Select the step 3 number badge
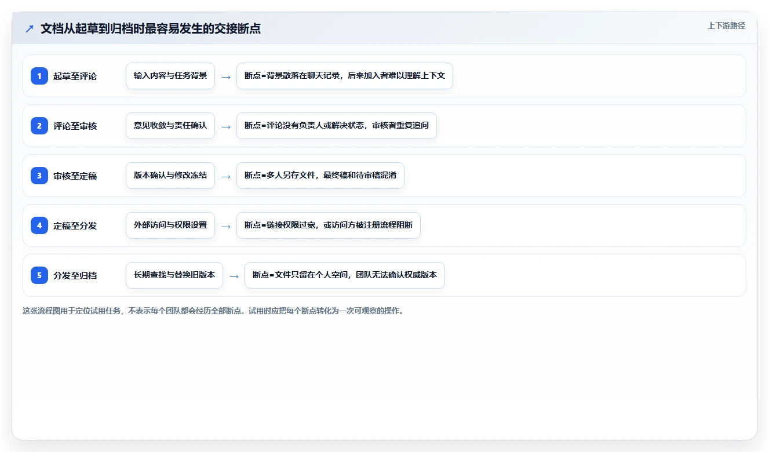Viewport: 769px width, 452px height. pos(39,176)
